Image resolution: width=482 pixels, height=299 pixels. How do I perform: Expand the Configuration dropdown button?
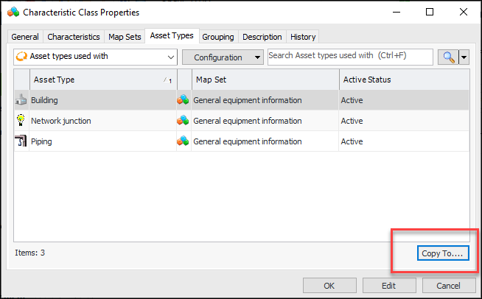[x=223, y=57]
